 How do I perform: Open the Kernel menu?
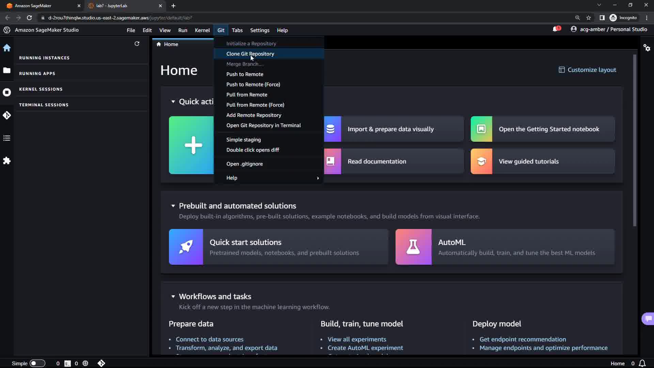(x=202, y=30)
